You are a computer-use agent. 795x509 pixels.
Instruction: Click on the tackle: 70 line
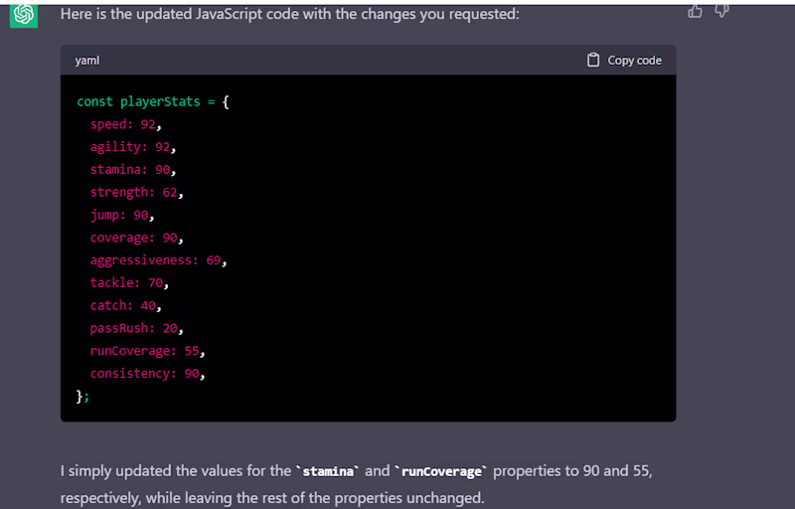(x=129, y=283)
